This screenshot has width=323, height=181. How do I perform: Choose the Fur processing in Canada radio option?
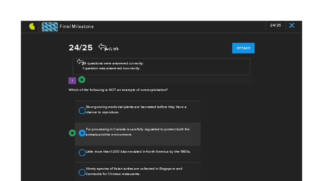[82, 133]
